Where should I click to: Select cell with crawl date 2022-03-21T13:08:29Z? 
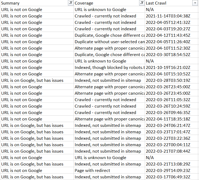(x=171, y=164)
